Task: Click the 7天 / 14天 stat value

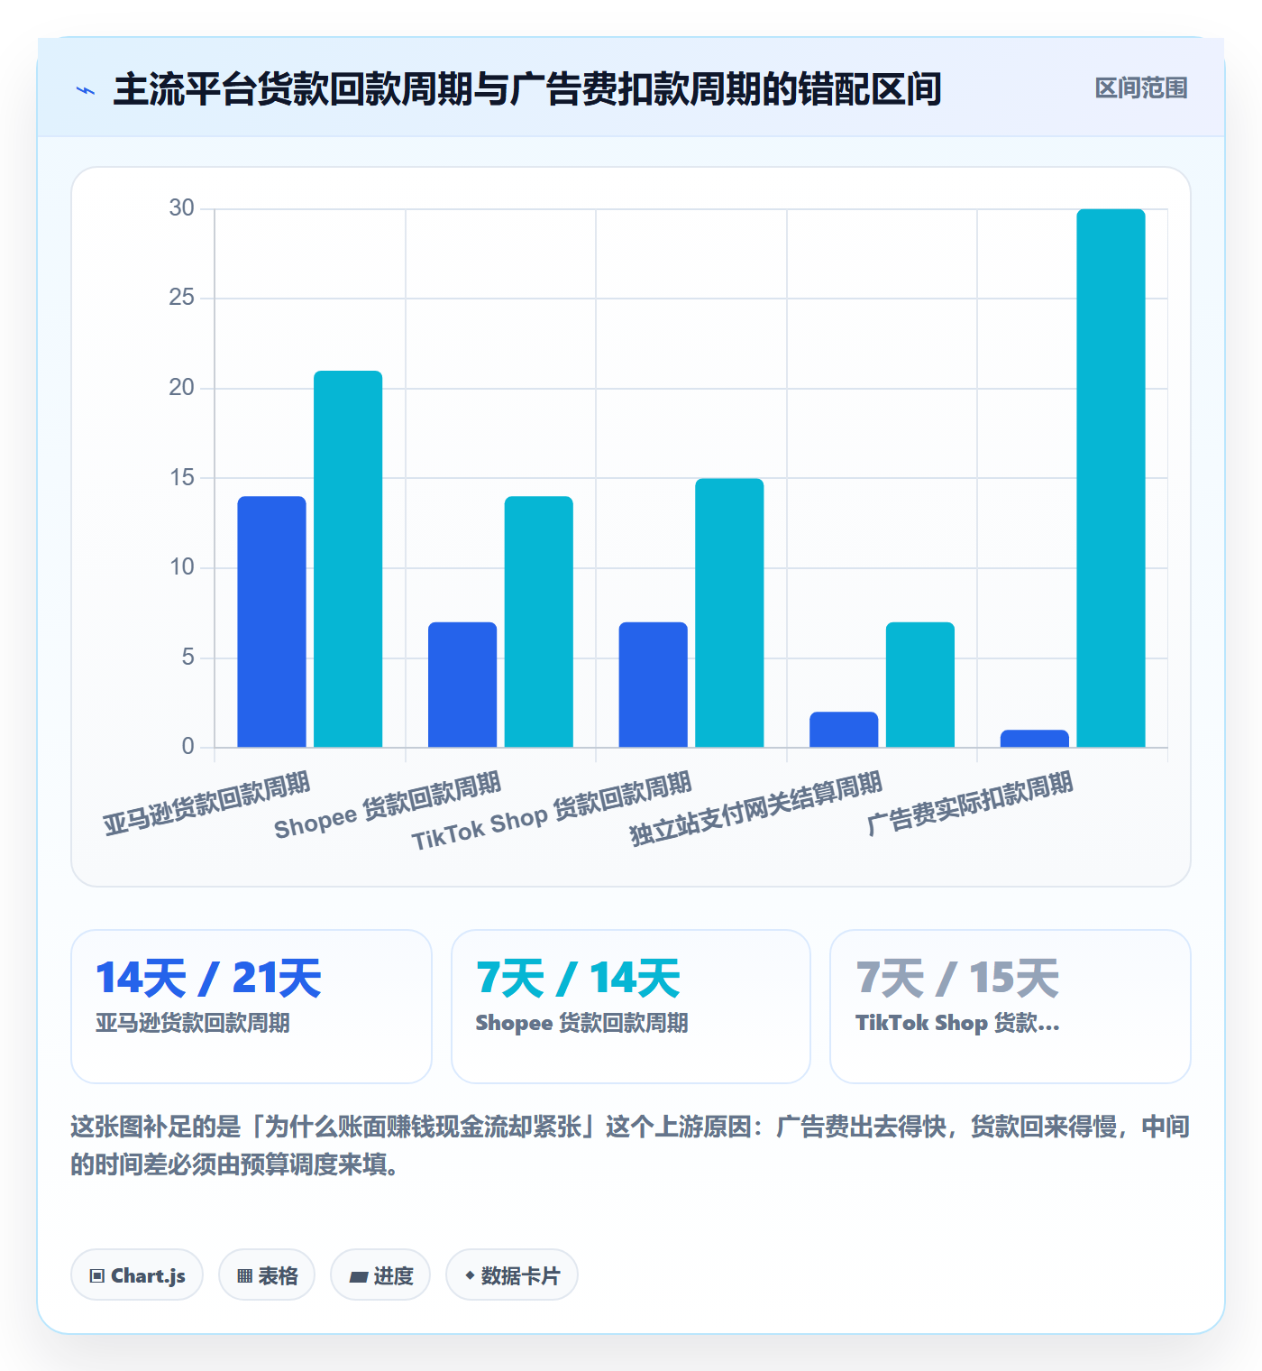Action: [578, 979]
